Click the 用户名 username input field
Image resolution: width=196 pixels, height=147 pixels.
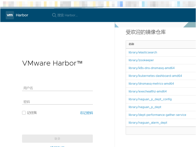(57, 88)
